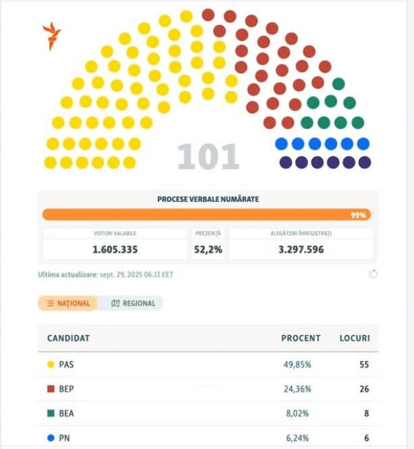Click the 101 total seats number

click(208, 157)
